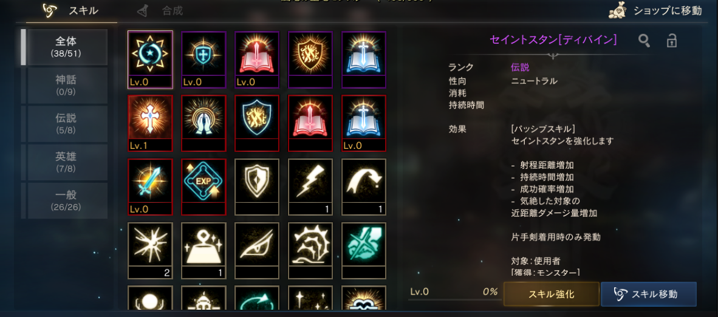Viewport: 718px width, 317px height.
Task: Filter by 伝説 rank category
Action: tap(67, 124)
